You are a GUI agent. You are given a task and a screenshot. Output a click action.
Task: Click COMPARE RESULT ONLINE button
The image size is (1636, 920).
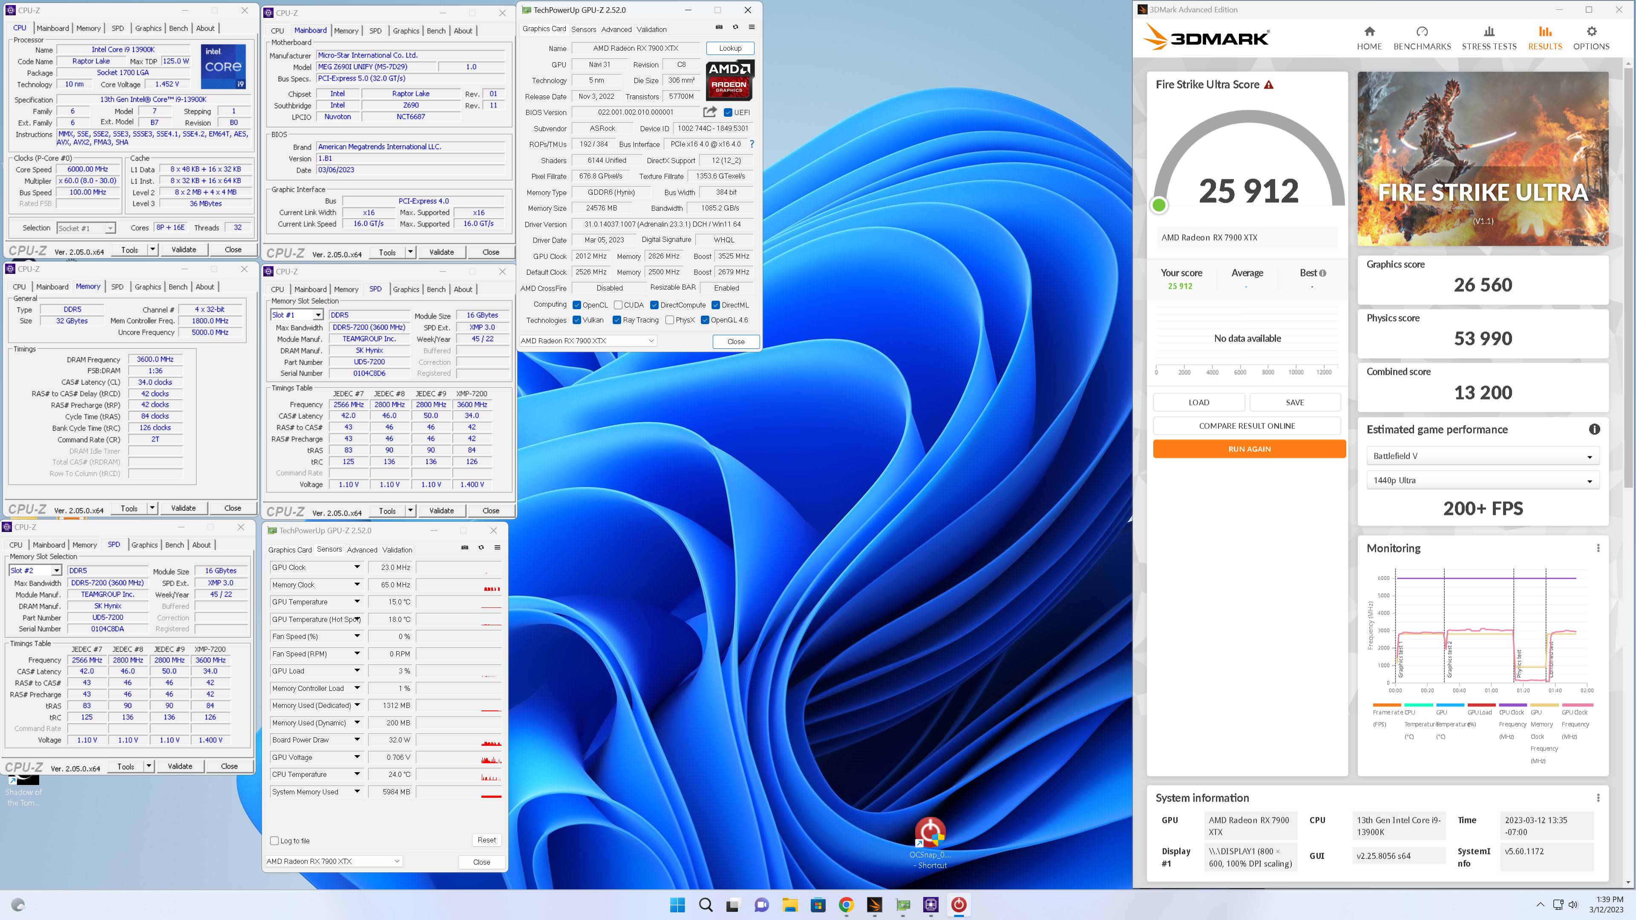1247,426
